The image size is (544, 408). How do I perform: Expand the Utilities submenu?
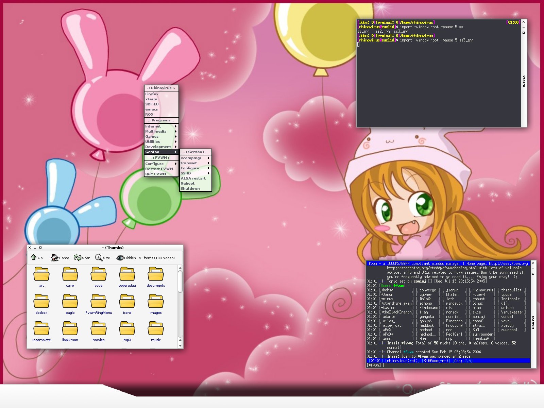pyautogui.click(x=161, y=141)
